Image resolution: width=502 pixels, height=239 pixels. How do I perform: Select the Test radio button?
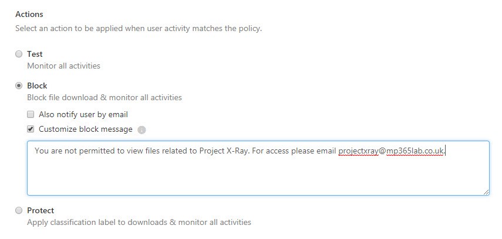click(x=19, y=54)
